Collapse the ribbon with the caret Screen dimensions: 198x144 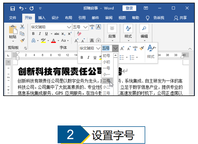[190, 49]
